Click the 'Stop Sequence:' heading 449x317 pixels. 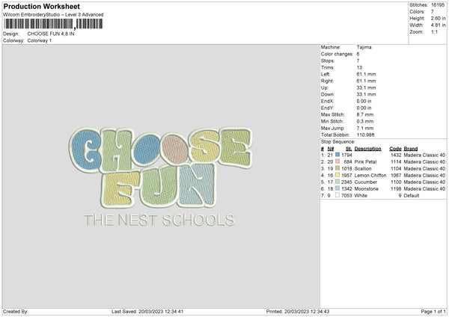click(x=338, y=141)
